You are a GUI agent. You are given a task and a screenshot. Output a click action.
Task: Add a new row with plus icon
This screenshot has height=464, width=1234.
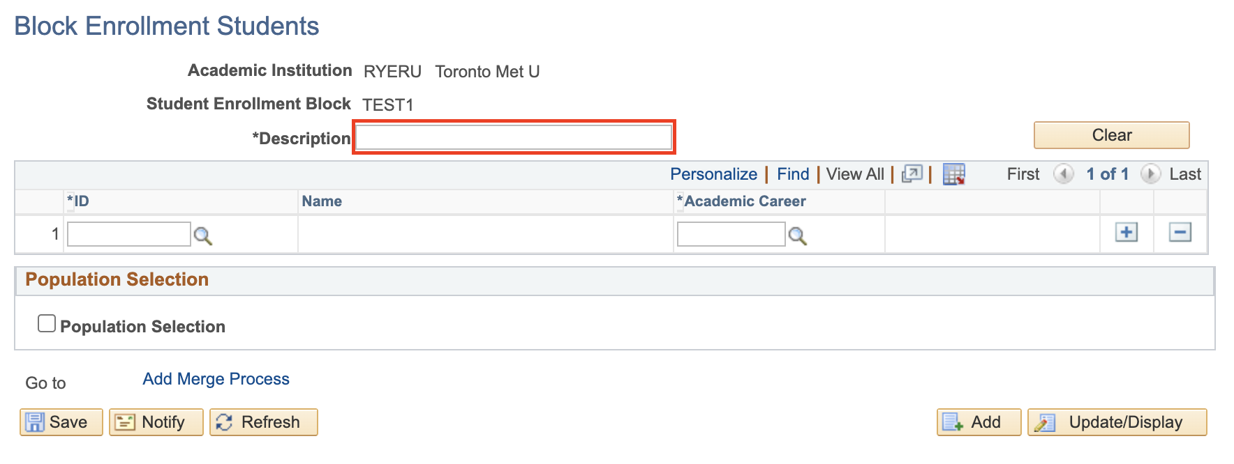point(1126,233)
